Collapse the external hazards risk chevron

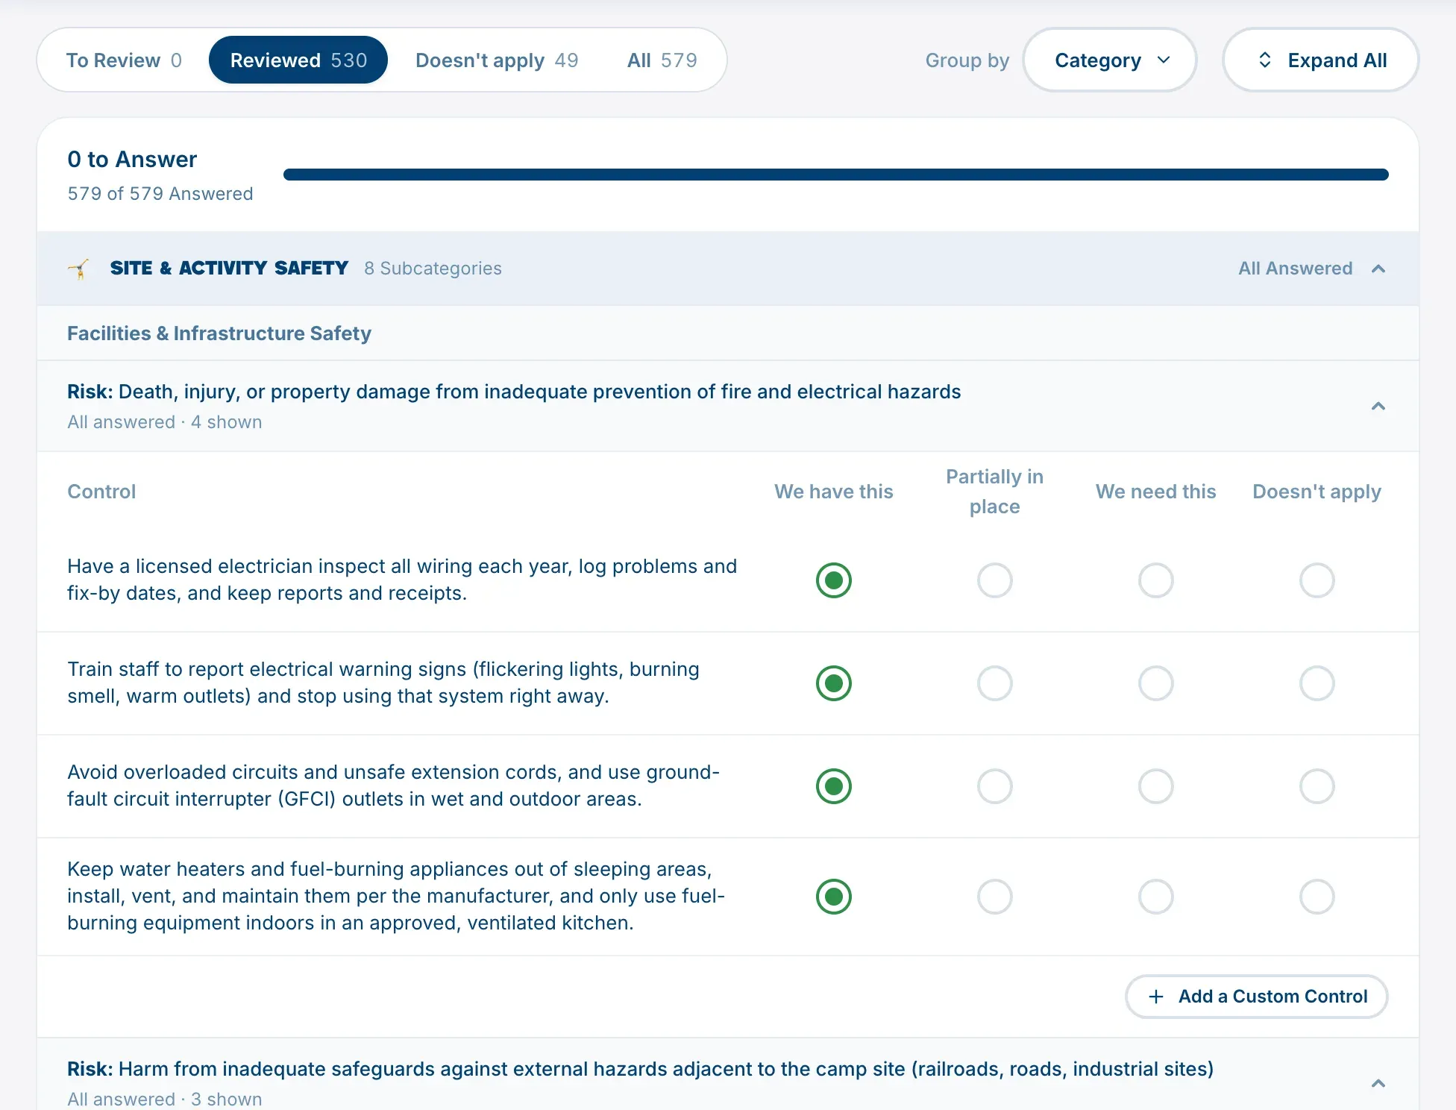coord(1378,1083)
